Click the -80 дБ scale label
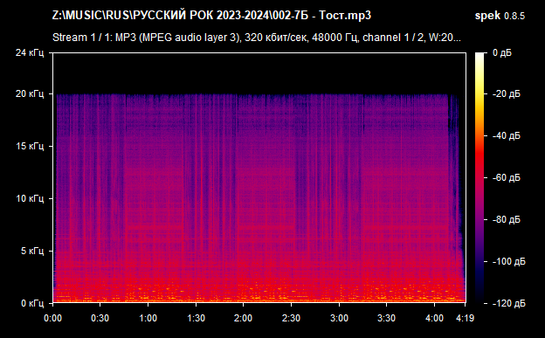 pyautogui.click(x=507, y=219)
